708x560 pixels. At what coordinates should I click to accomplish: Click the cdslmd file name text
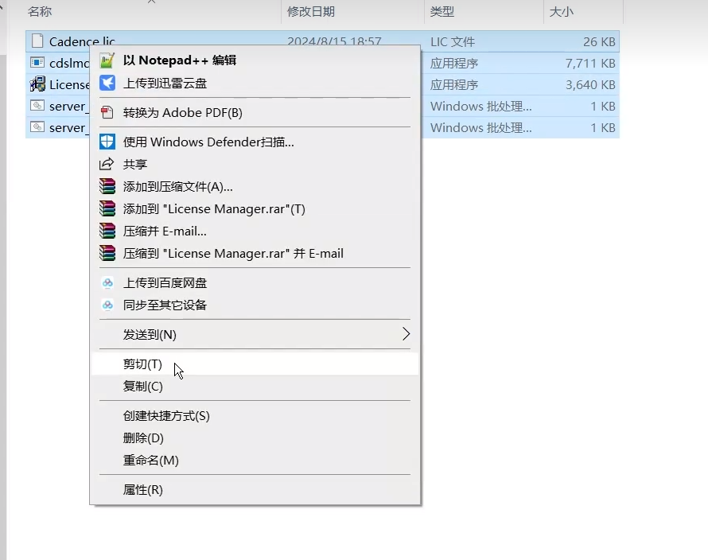tap(69, 63)
